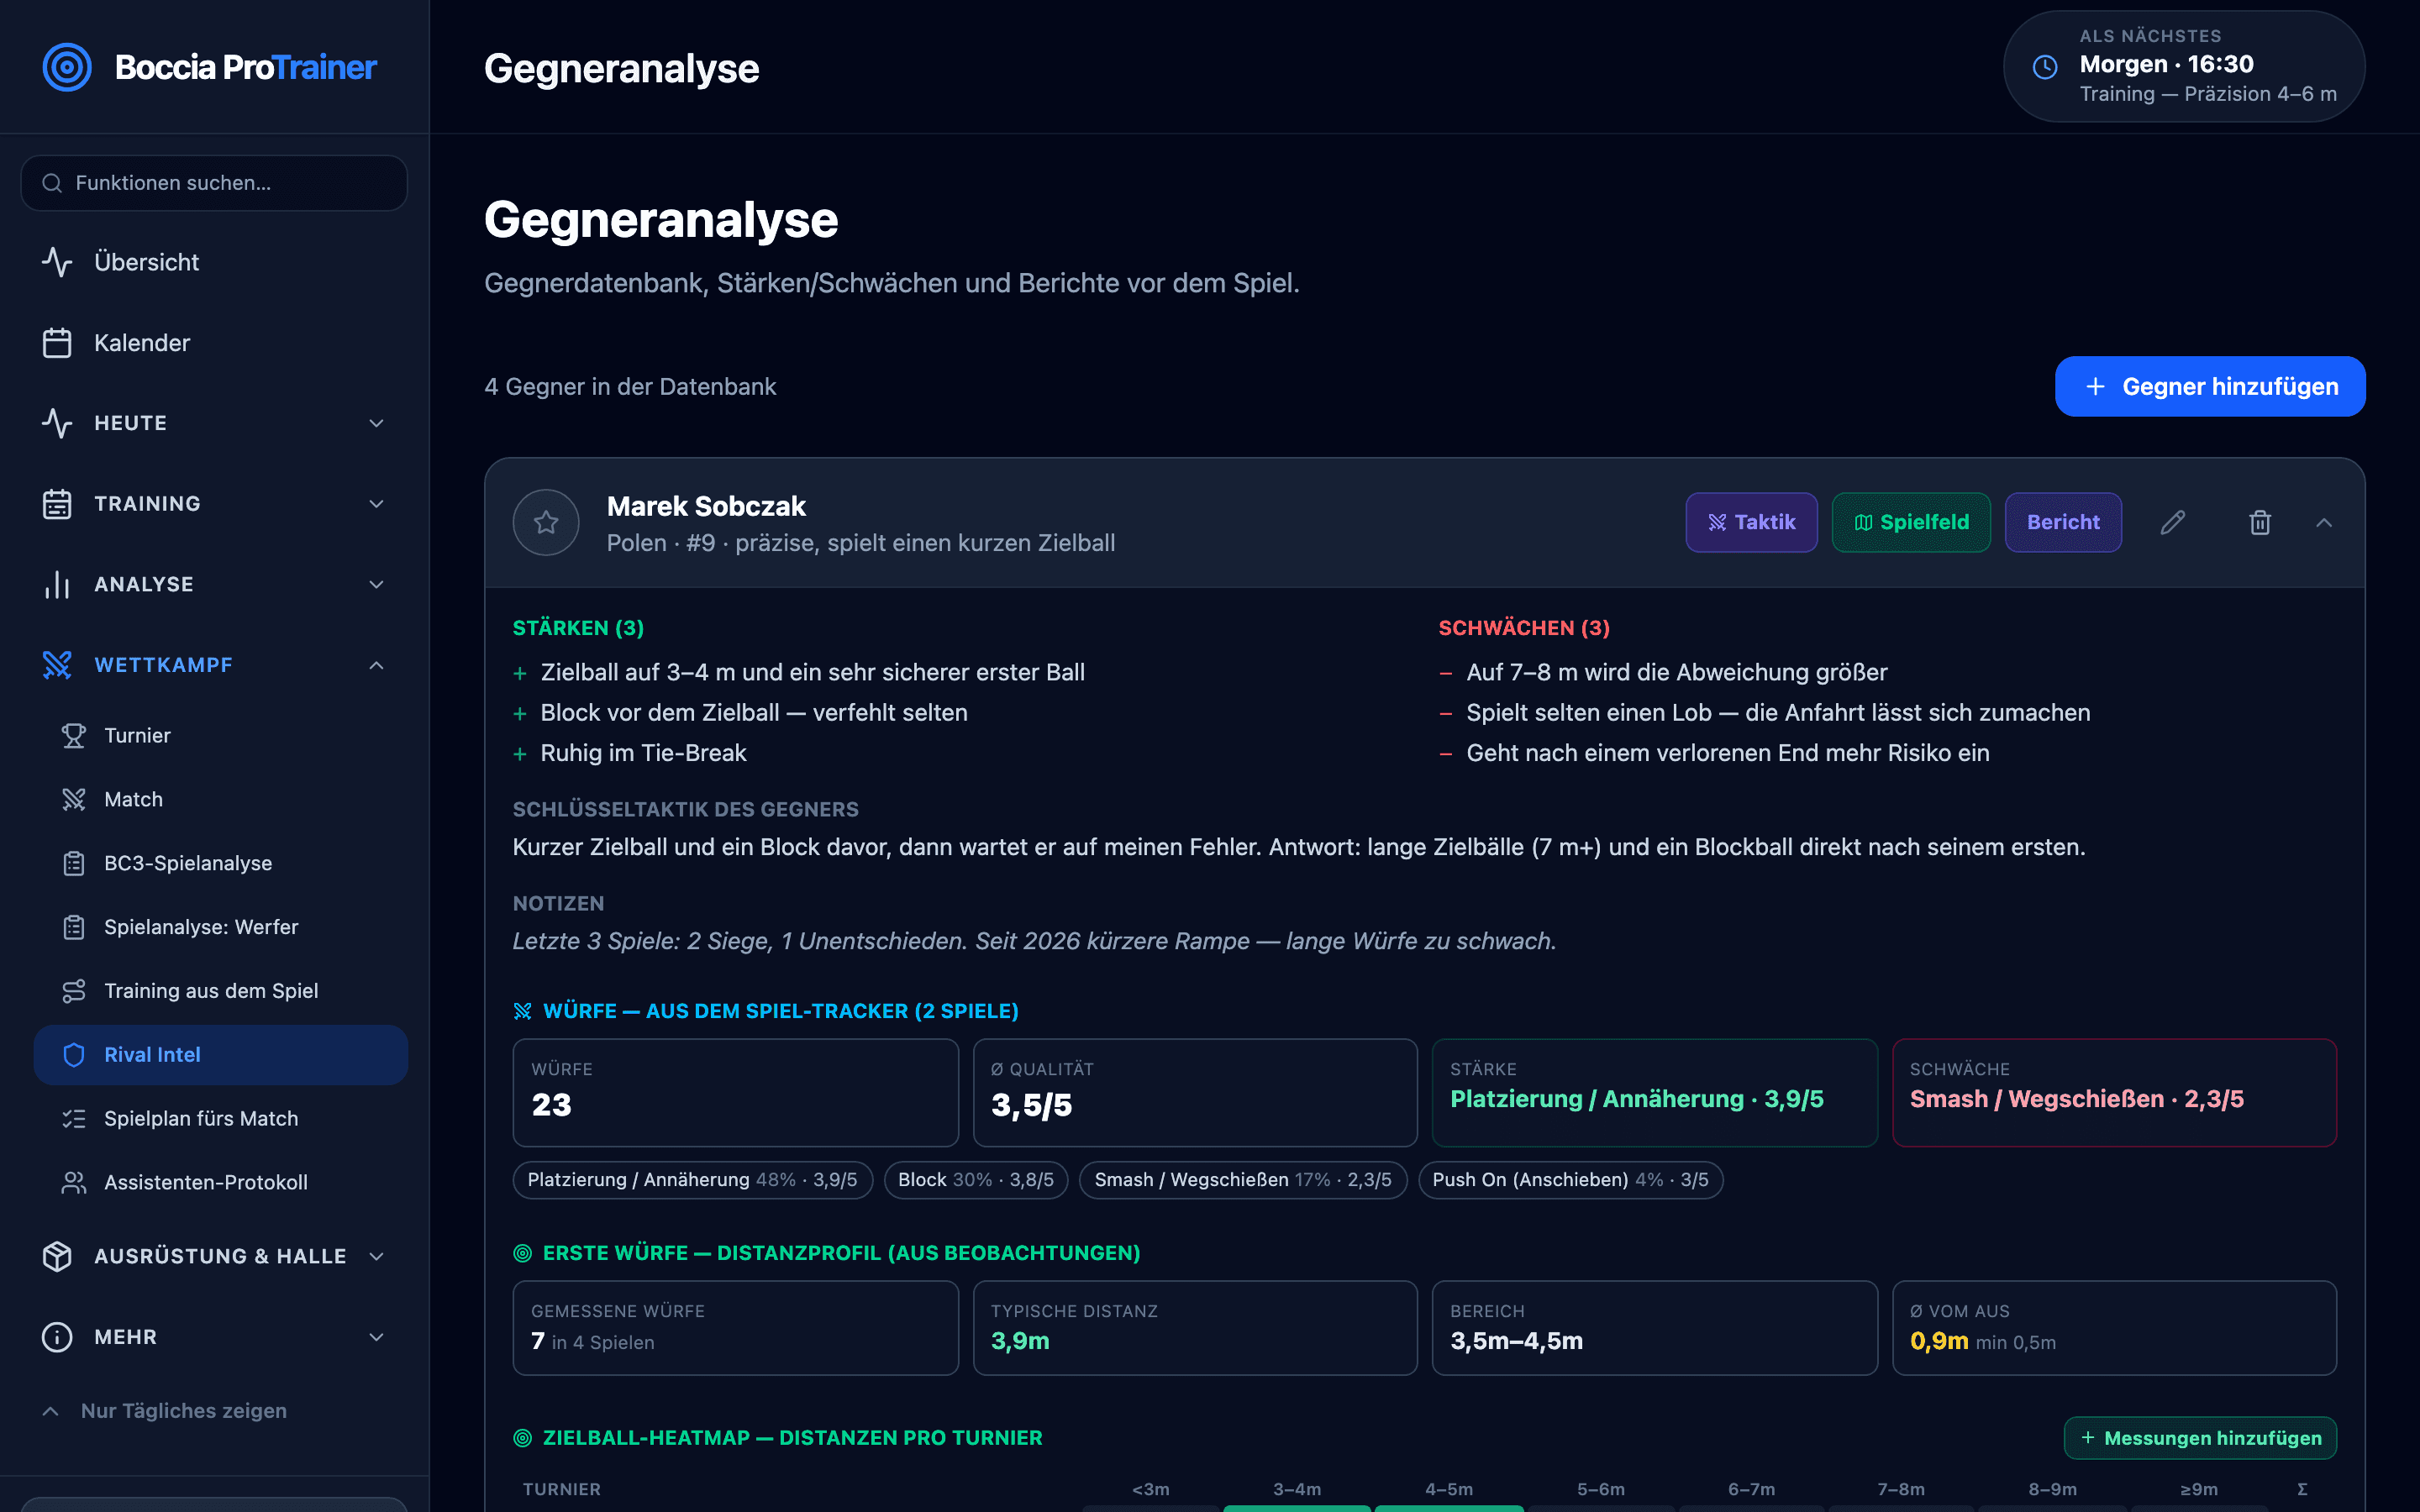Expand the AUSRÜSTUNG & HALLE section

[x=214, y=1256]
